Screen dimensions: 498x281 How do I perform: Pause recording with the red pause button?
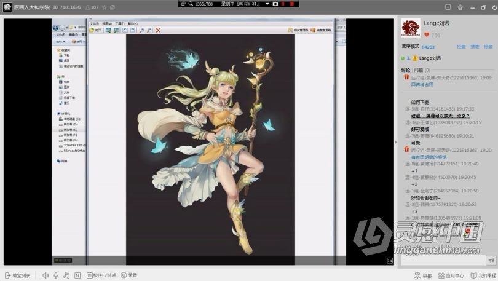tap(283, 4)
